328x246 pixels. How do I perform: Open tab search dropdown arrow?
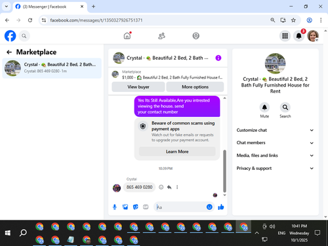7,7
